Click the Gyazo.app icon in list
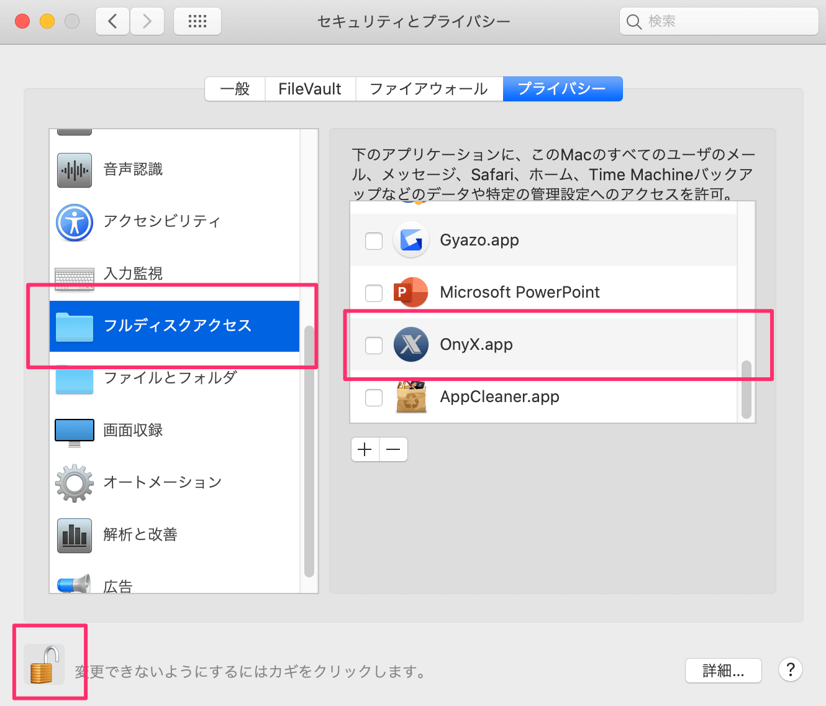Image resolution: width=826 pixels, height=706 pixels. pyautogui.click(x=411, y=240)
